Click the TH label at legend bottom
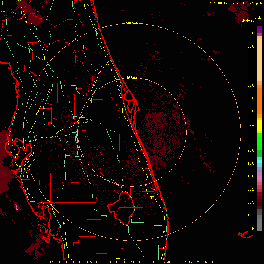The image size is (264, 264). pyautogui.click(x=252, y=229)
